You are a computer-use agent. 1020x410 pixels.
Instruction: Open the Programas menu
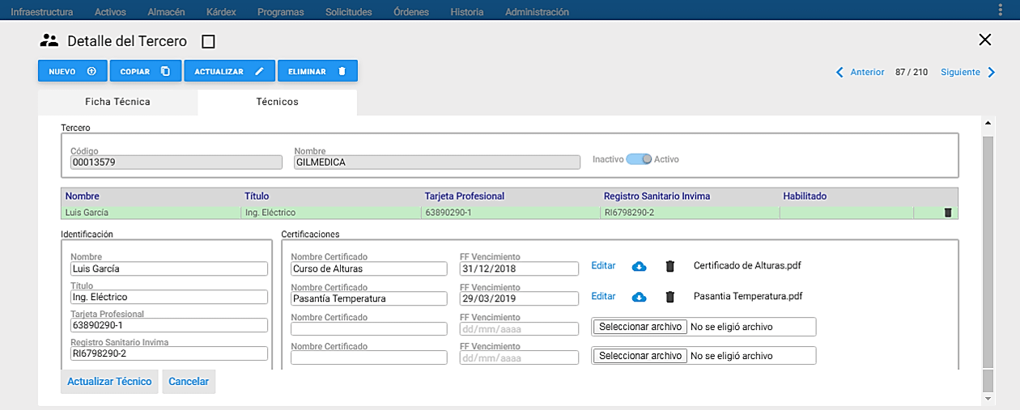pos(281,12)
